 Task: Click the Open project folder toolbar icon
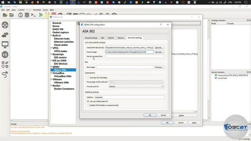click(x=11, y=15)
